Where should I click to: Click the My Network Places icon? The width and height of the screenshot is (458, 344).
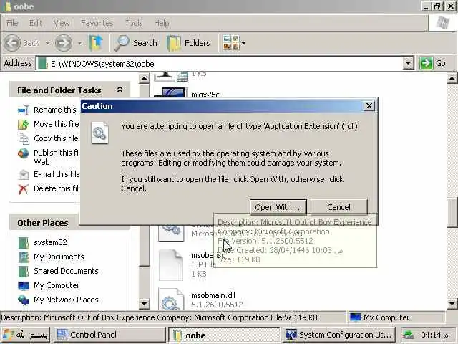24,300
